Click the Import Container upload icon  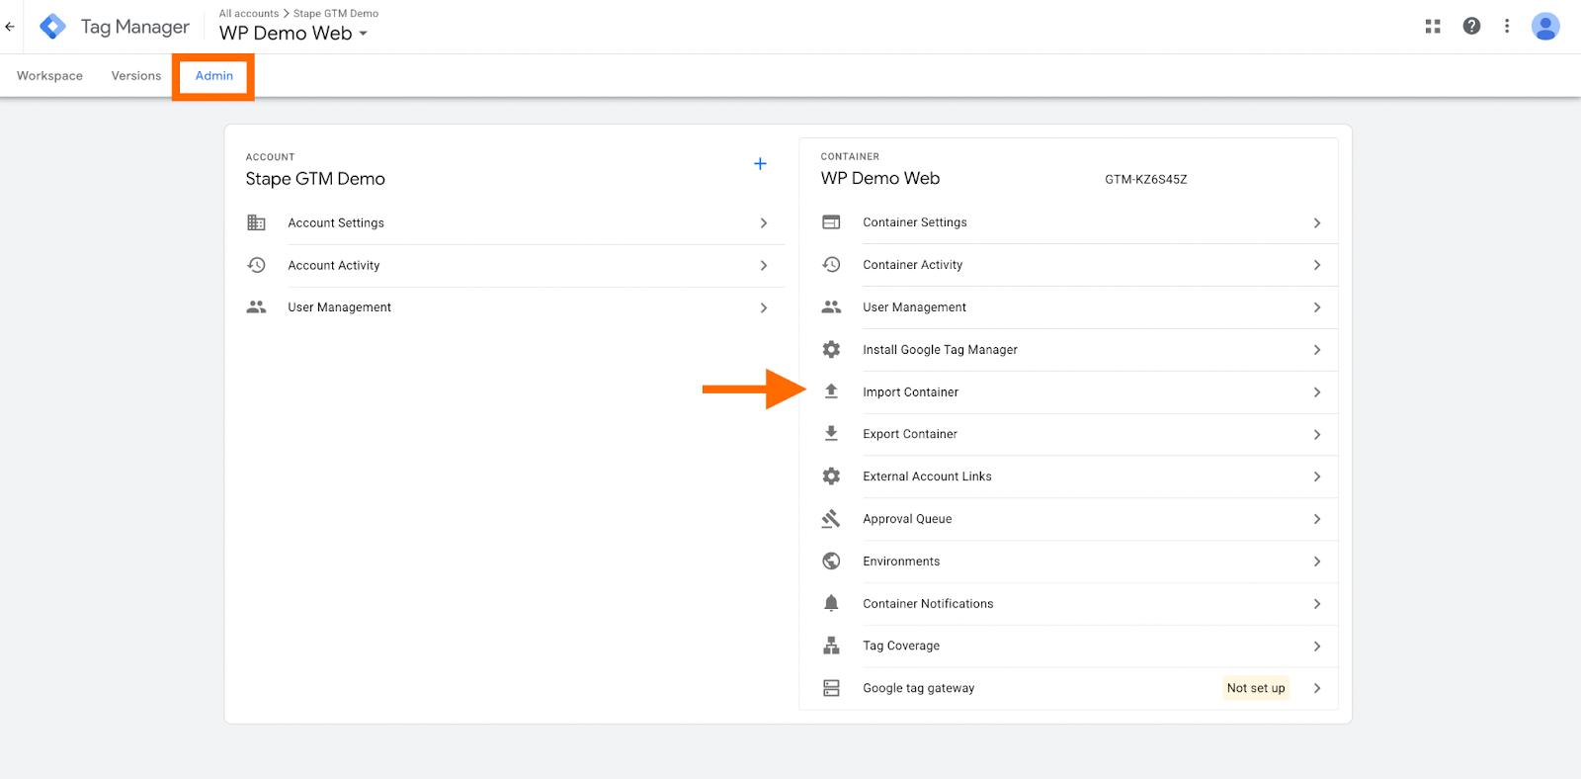(831, 391)
